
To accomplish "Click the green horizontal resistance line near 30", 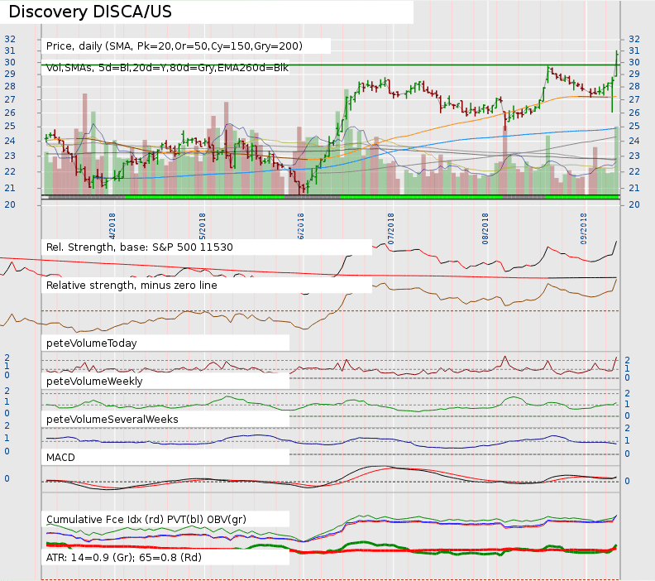I will click(330, 65).
